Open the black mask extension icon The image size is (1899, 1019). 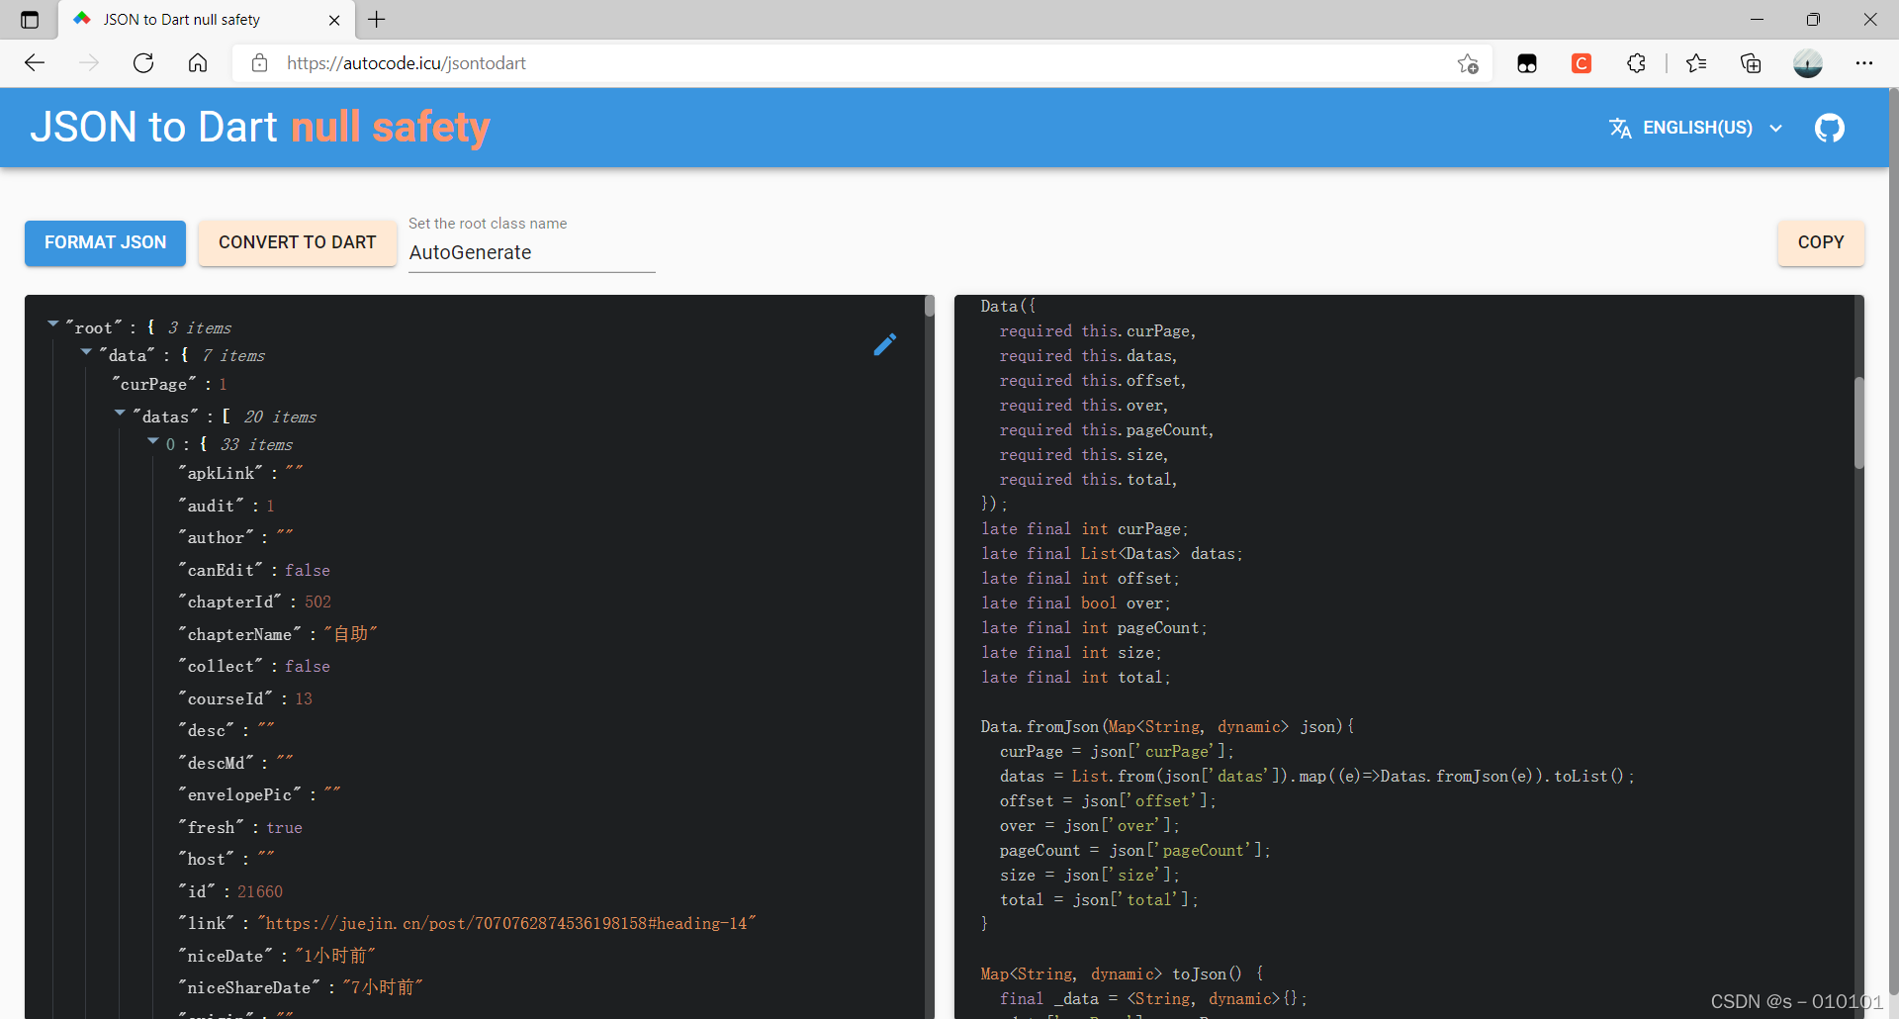[1527, 63]
